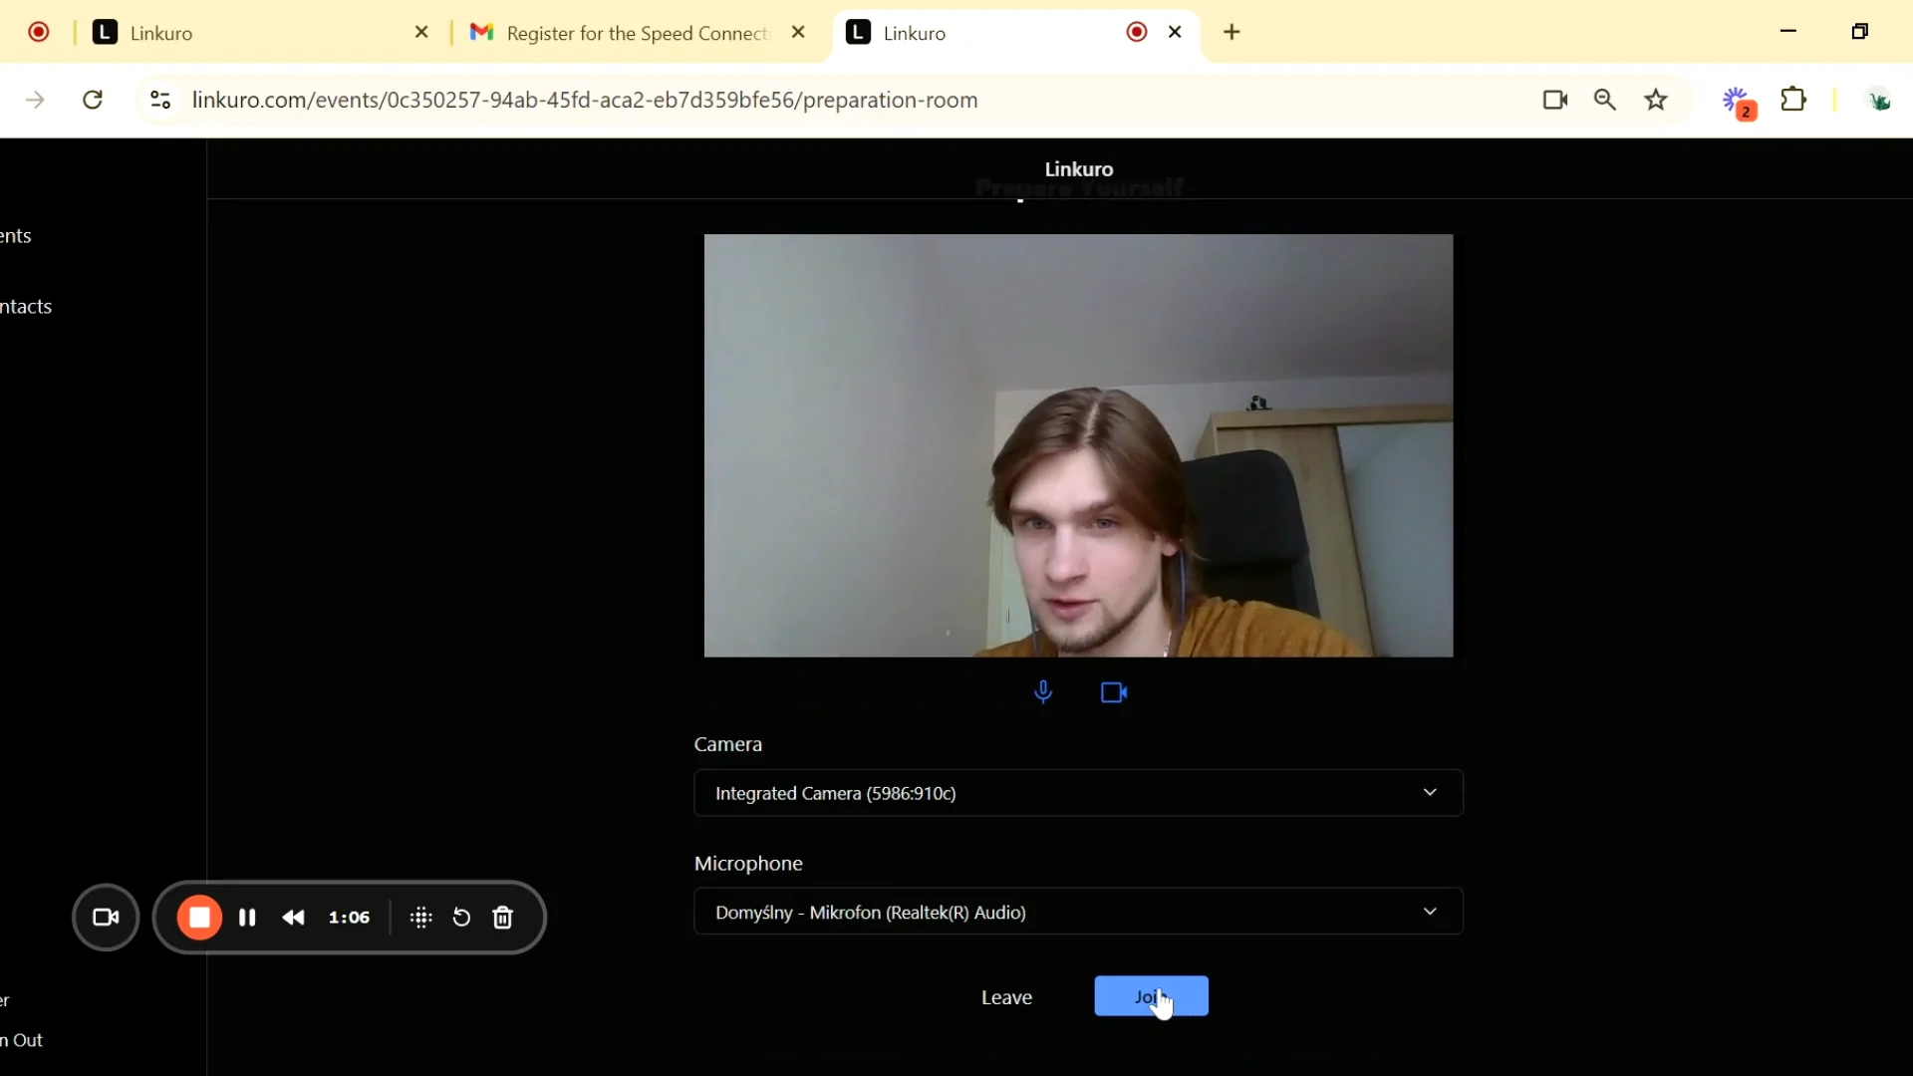This screenshot has width=1913, height=1076.
Task: Click the address bar URL field
Action: pyautogui.click(x=585, y=100)
